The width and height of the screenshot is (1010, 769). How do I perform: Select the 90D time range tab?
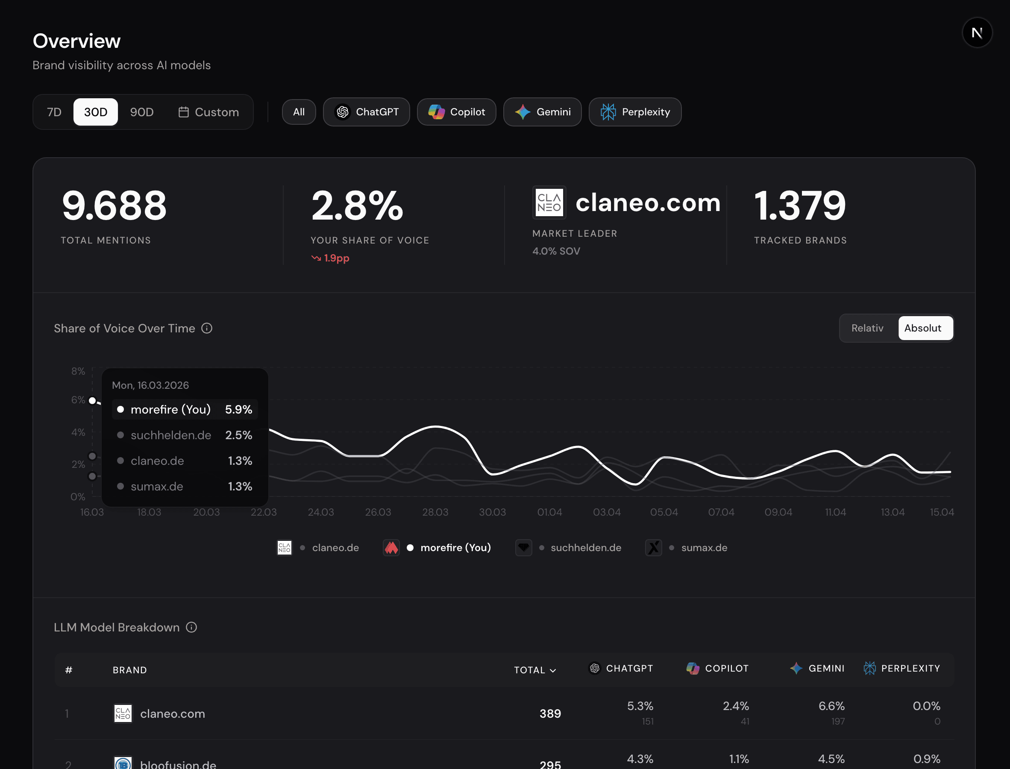tap(142, 112)
